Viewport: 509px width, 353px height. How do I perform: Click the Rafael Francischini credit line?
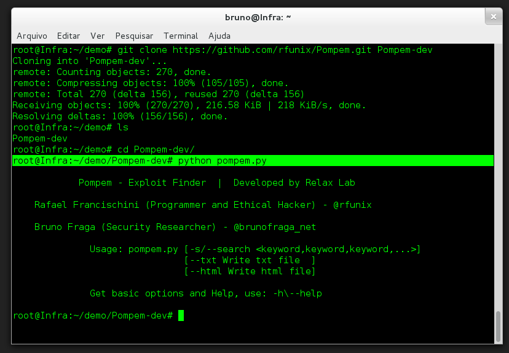coord(203,205)
